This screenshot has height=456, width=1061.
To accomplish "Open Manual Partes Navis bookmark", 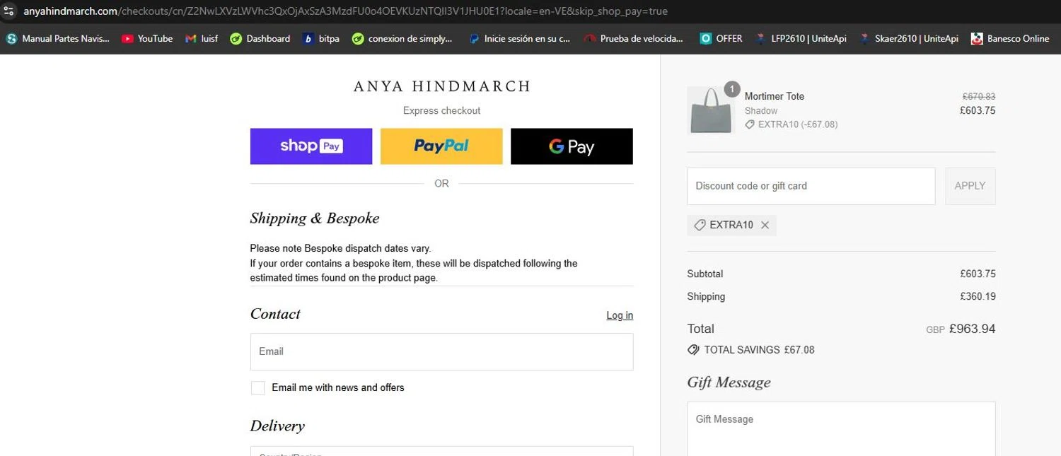I will [x=58, y=39].
